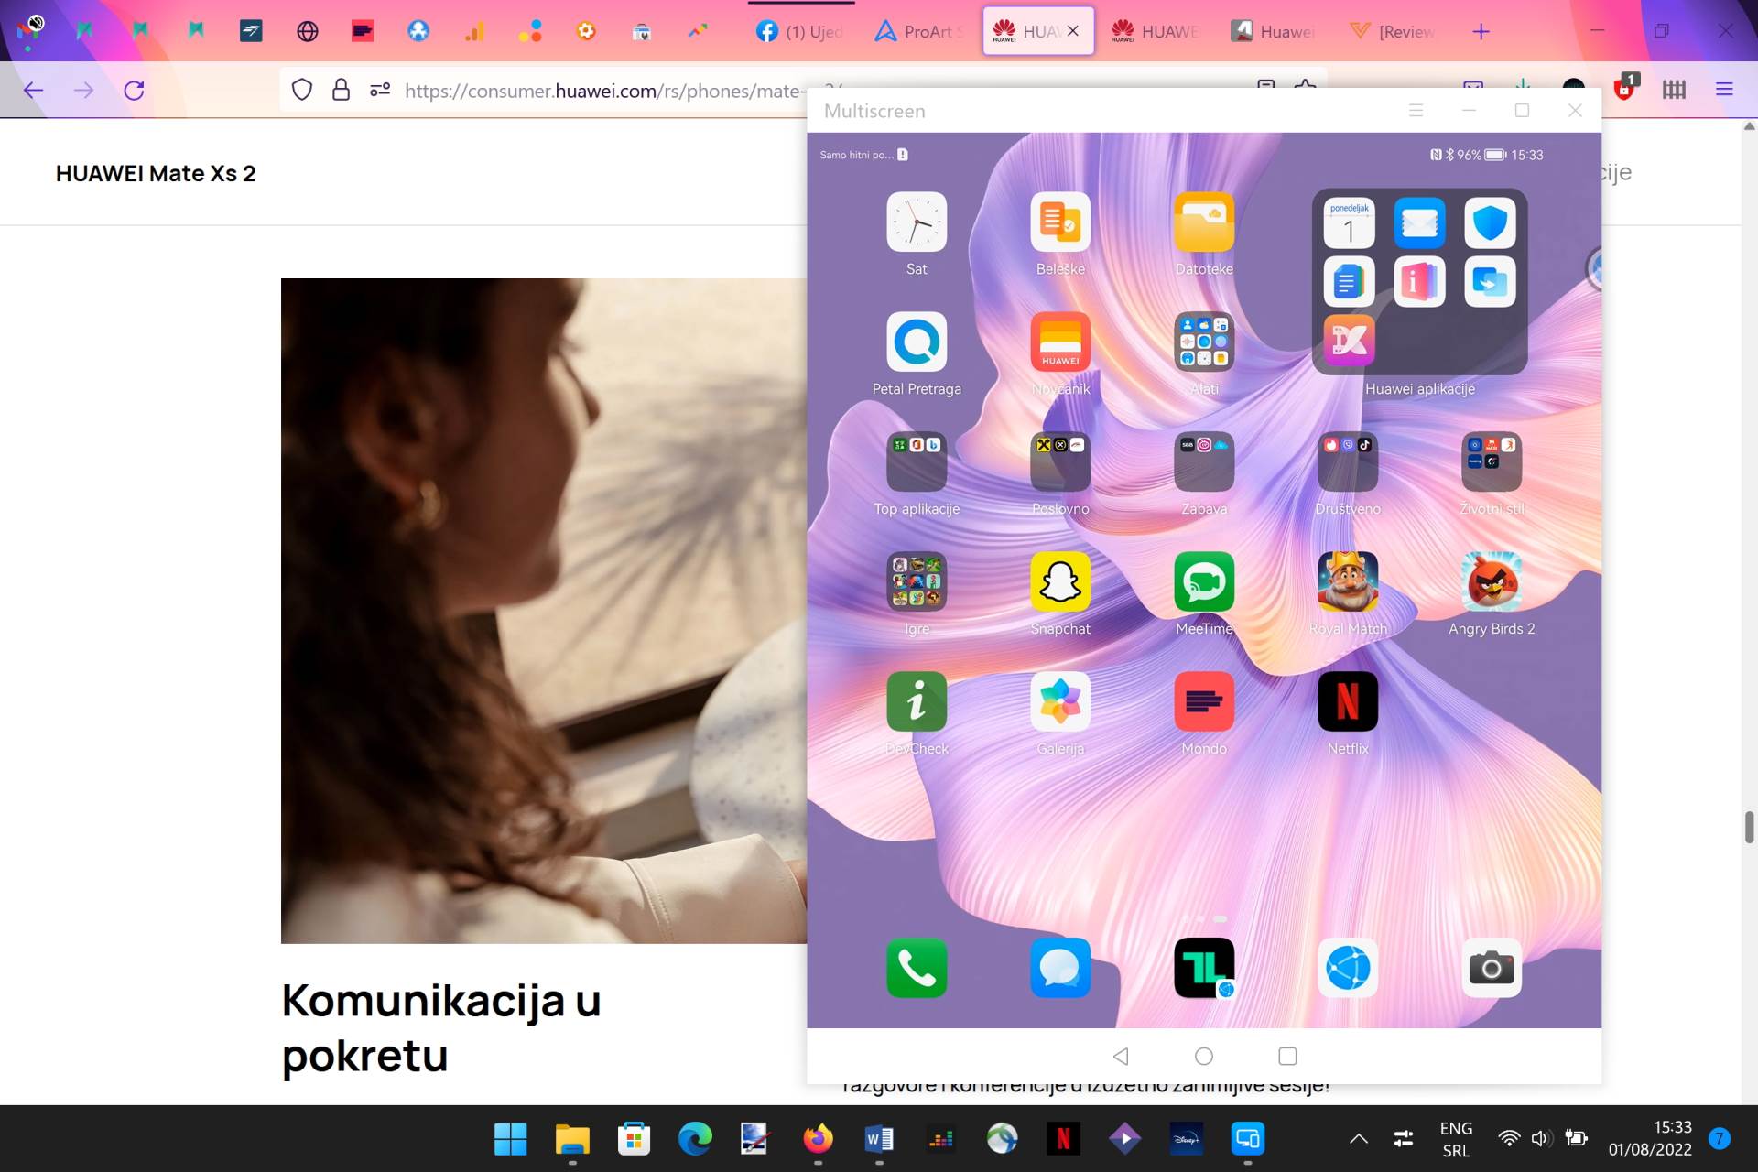Toggle reader view in the address bar

pos(1264,89)
